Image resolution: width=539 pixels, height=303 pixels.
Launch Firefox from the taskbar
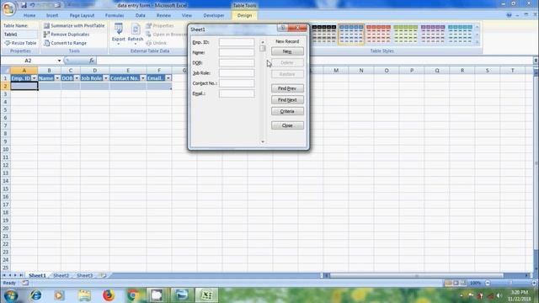(109, 295)
